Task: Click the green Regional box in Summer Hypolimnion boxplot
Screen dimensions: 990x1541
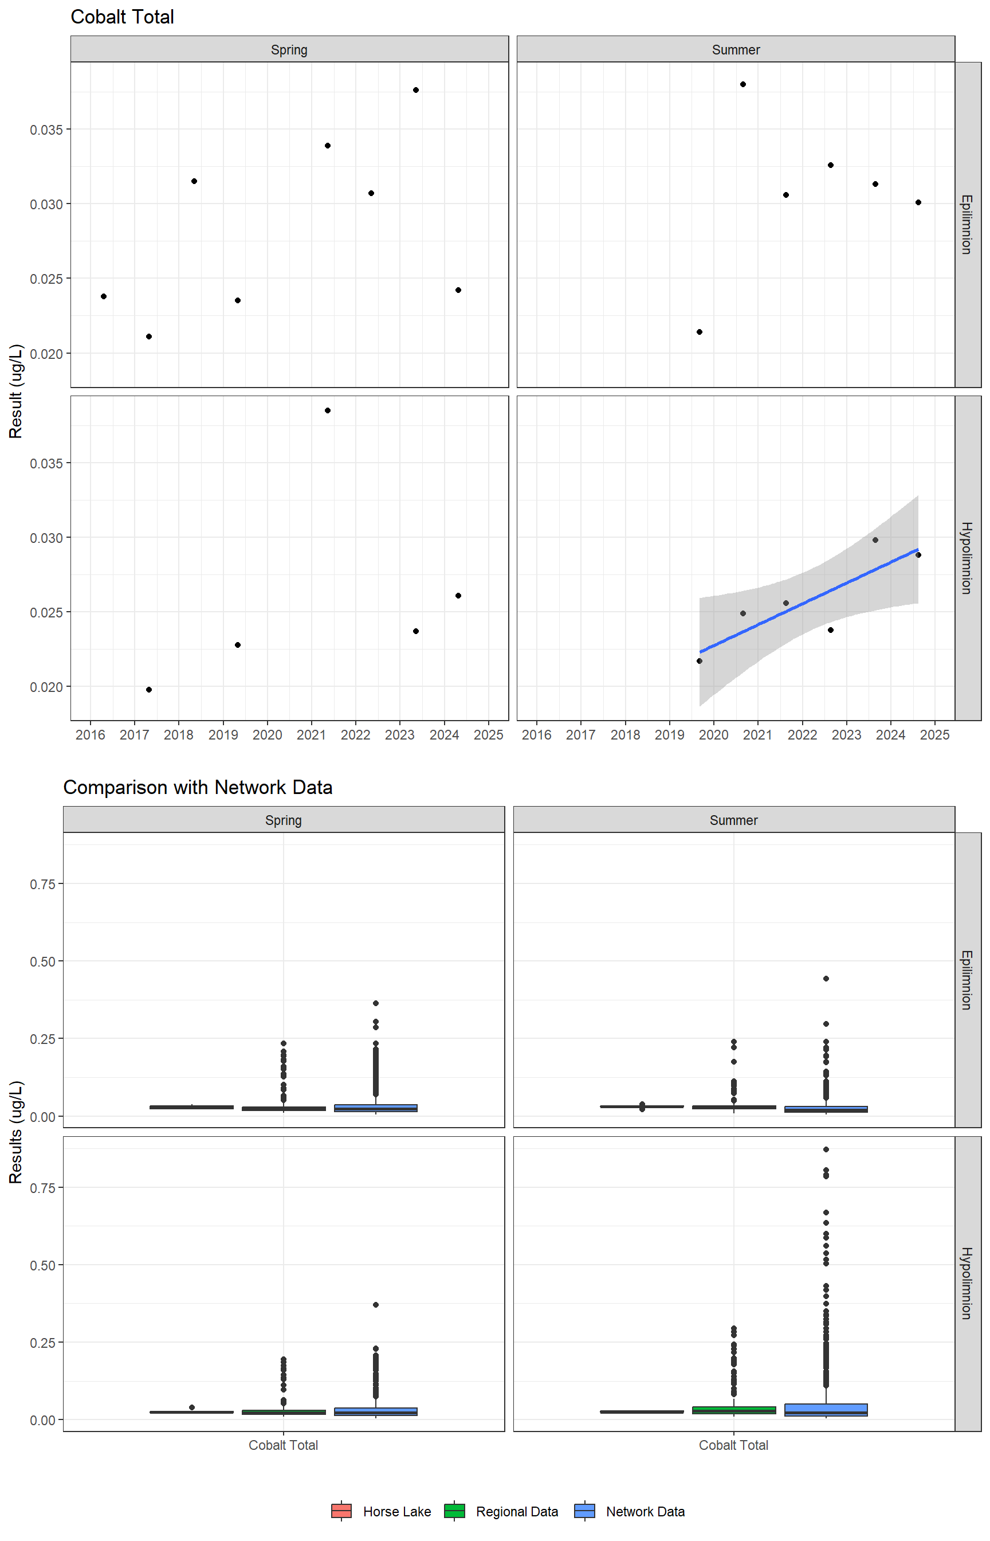Action: pyautogui.click(x=733, y=1410)
